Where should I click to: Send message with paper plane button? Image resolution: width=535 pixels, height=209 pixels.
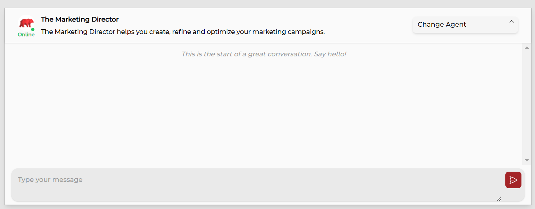(513, 180)
